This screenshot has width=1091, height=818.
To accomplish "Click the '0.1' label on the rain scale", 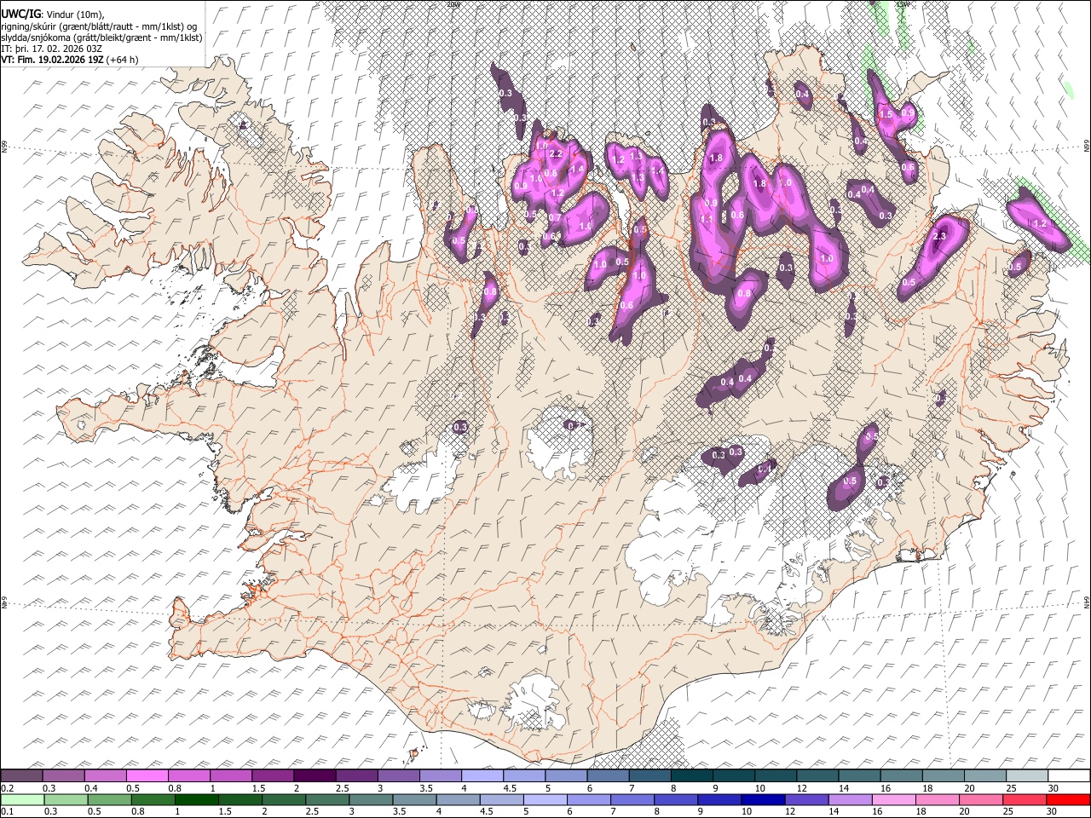I will (x=8, y=811).
